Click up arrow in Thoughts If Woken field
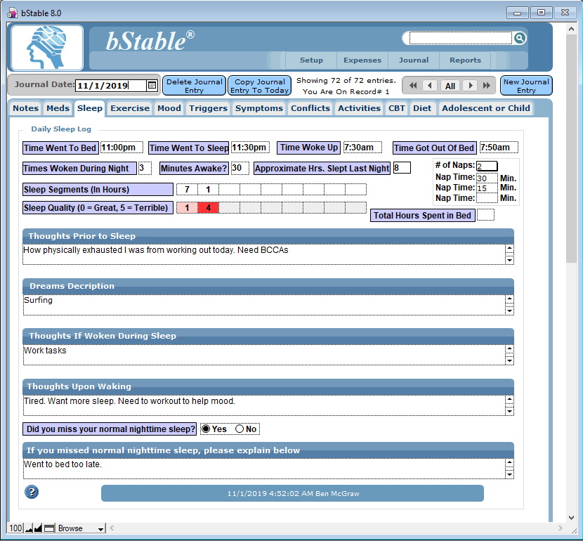The height and width of the screenshot is (541, 583). click(x=510, y=348)
